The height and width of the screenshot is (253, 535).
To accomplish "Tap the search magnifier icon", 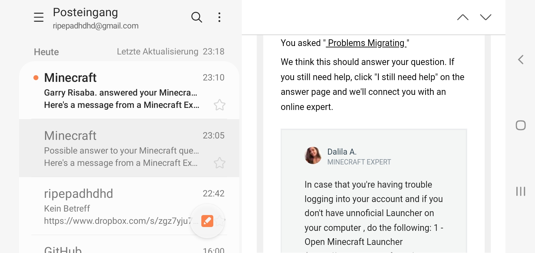I will pos(196,17).
